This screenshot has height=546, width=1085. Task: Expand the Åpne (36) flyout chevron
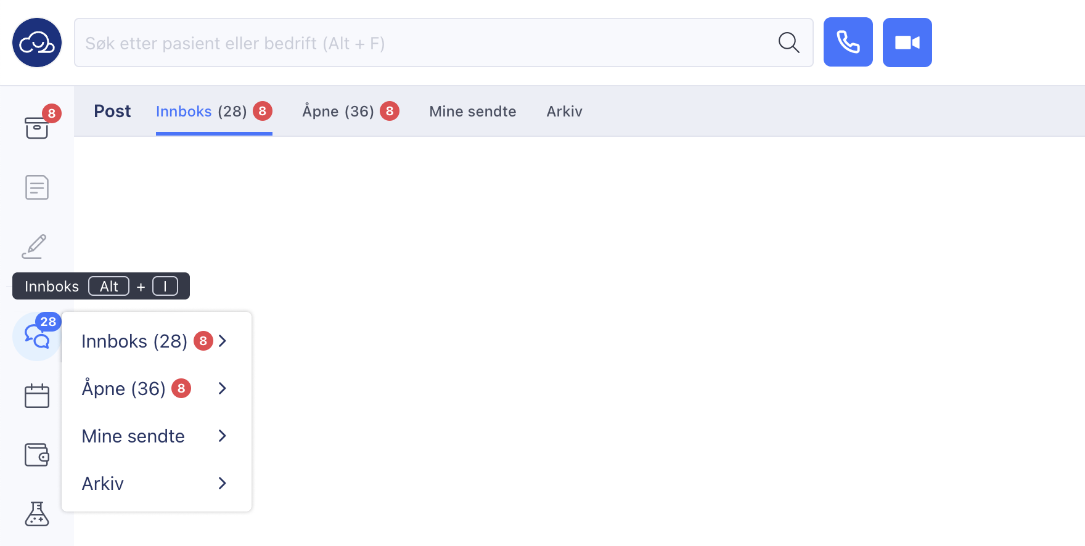click(x=223, y=388)
